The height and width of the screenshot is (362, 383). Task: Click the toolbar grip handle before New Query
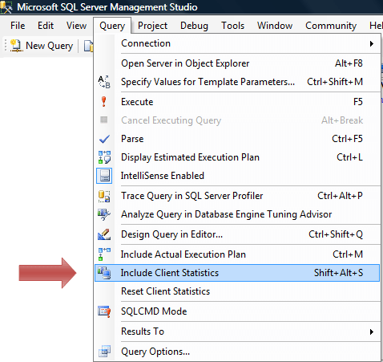[5, 46]
